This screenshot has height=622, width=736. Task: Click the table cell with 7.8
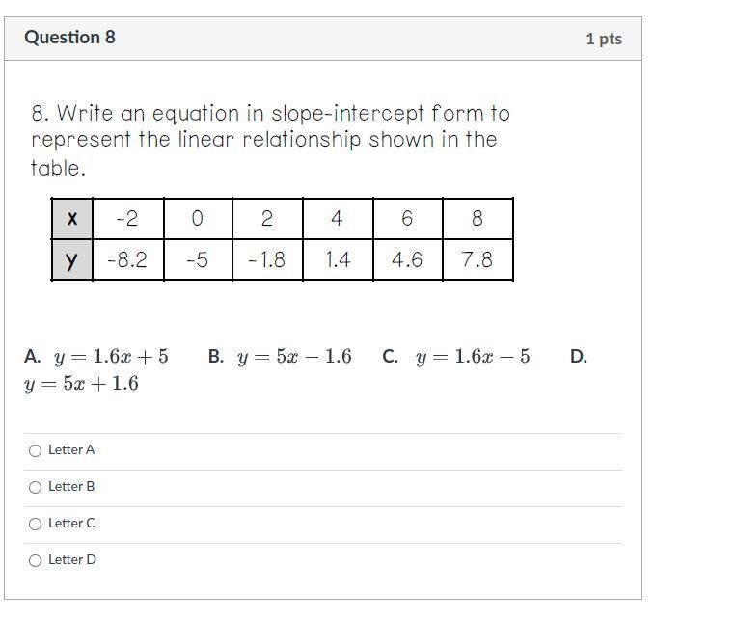point(477,260)
